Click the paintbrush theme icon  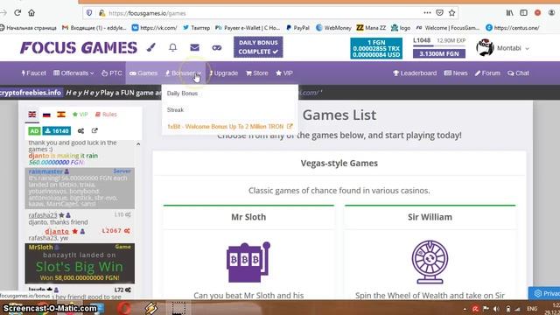point(151,47)
